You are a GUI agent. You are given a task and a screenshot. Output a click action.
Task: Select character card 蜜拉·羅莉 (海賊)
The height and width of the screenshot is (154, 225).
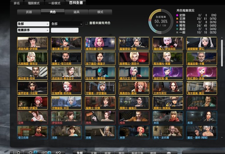pos(202,132)
